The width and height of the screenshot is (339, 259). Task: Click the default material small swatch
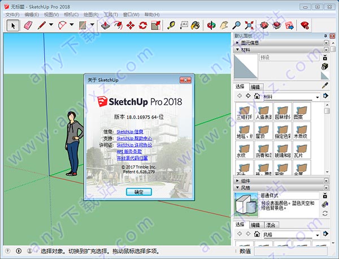coord(325,76)
